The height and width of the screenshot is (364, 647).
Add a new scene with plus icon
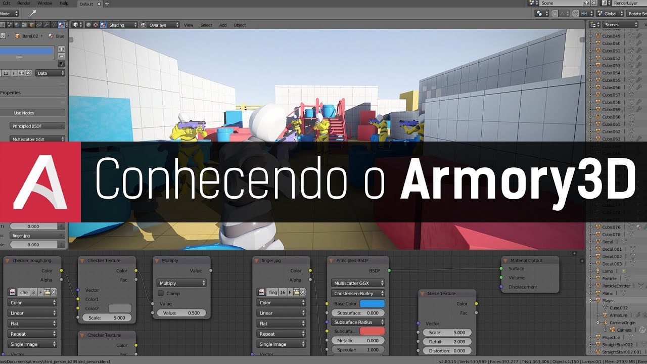(586, 3)
